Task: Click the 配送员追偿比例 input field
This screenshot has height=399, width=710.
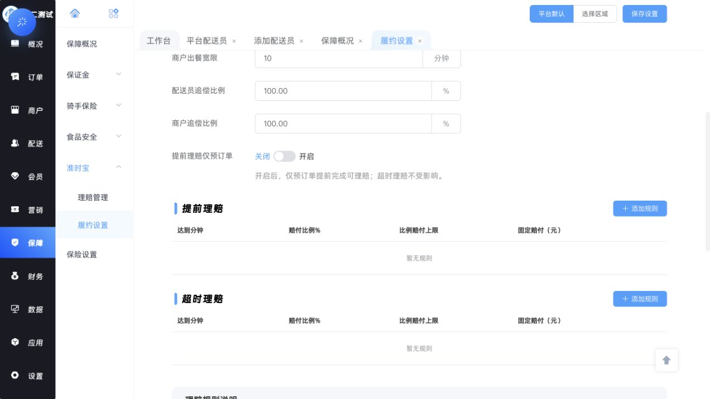Action: click(343, 91)
